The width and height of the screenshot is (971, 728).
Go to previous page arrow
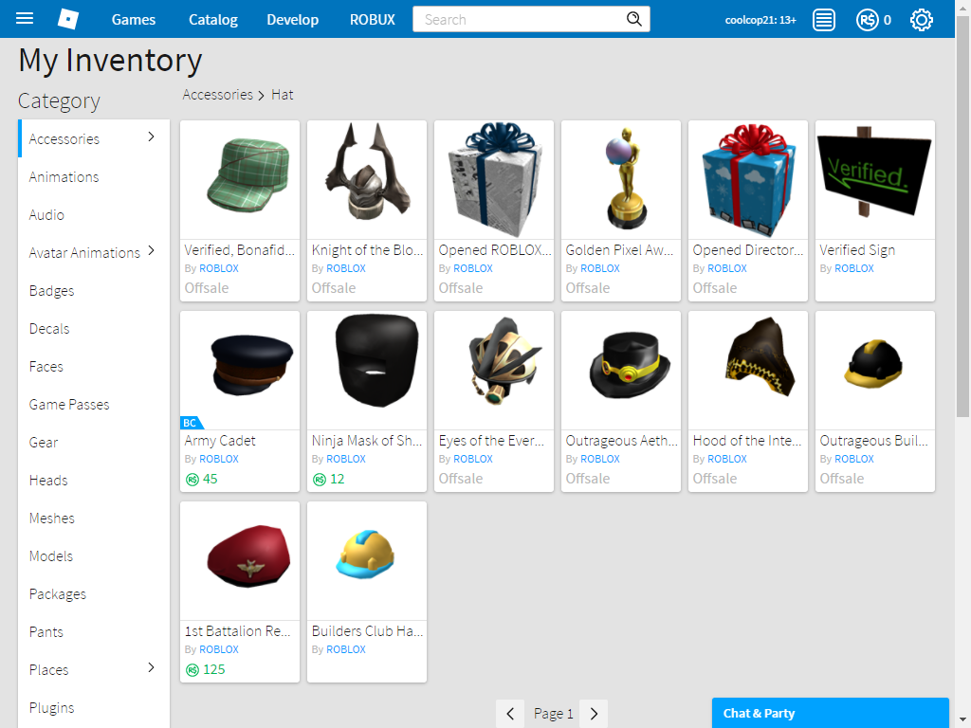click(x=510, y=714)
